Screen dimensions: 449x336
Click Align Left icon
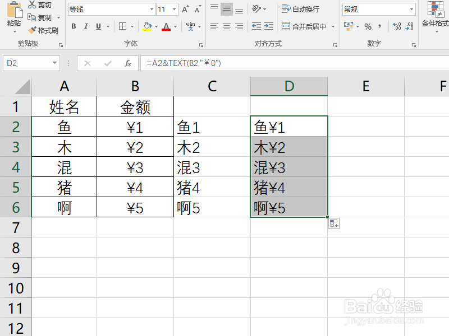coord(214,26)
